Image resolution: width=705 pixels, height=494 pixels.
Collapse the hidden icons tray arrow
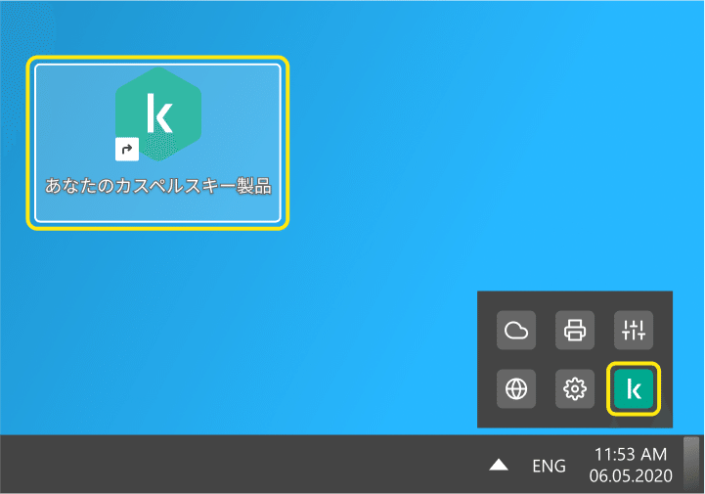pos(499,466)
